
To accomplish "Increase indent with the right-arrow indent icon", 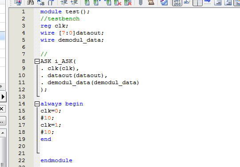I will tap(64, 2).
